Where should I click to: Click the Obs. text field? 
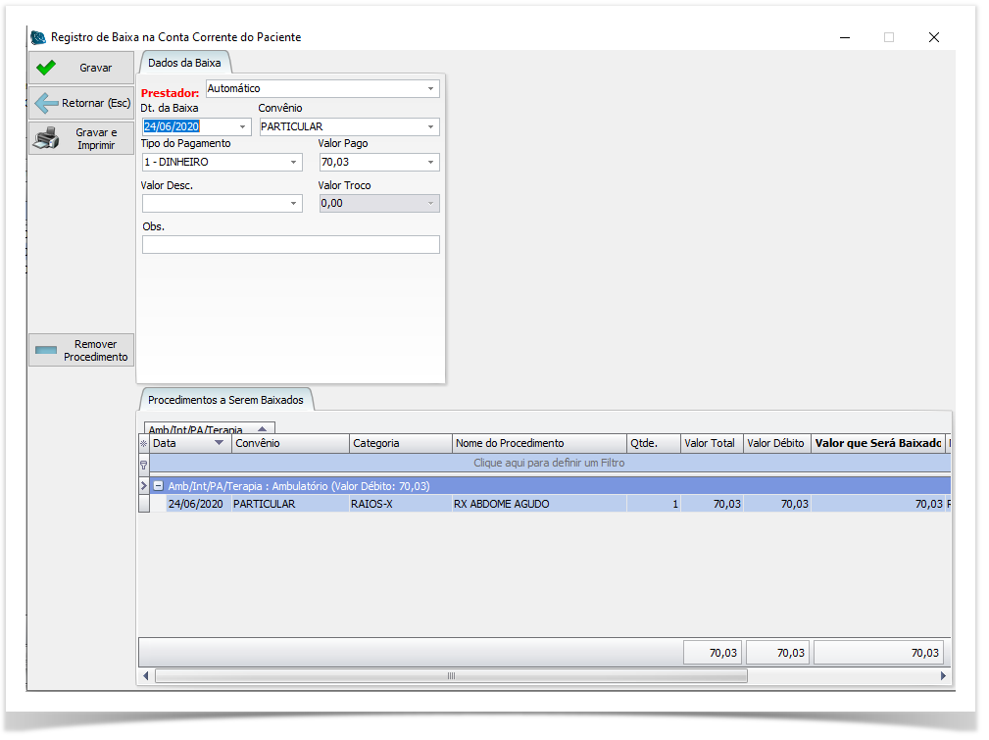(x=290, y=245)
